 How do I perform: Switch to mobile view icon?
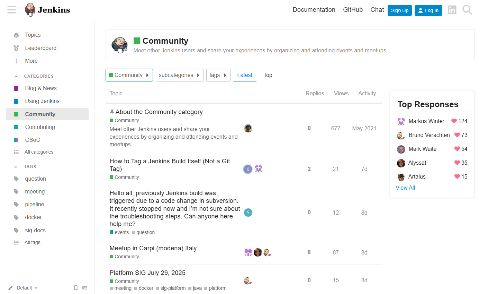[x=76, y=288]
